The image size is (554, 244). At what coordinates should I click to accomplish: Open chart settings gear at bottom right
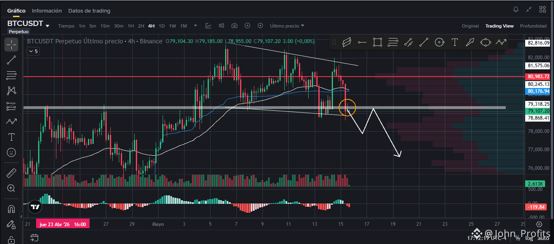(x=539, y=224)
